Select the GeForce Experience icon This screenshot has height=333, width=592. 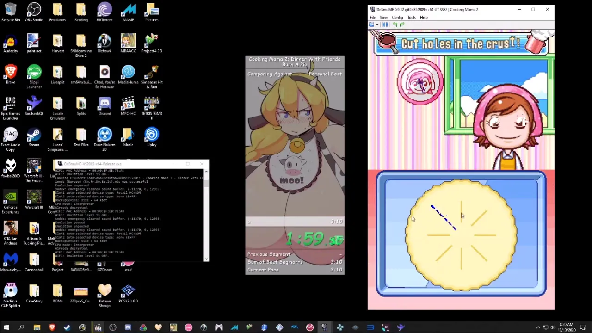(x=11, y=202)
